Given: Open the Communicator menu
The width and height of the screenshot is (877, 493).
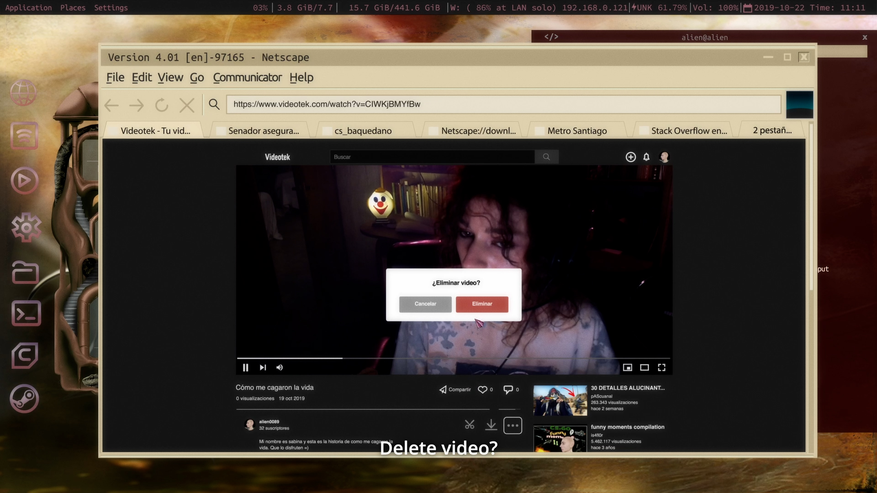Looking at the screenshot, I should click(x=247, y=78).
